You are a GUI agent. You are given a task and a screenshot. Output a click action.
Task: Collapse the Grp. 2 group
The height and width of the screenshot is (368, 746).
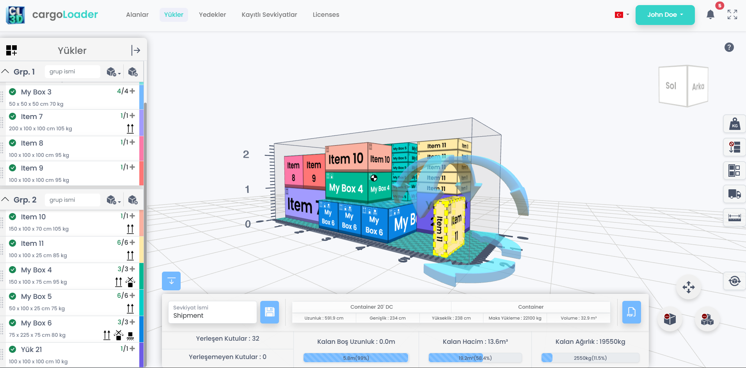5,199
